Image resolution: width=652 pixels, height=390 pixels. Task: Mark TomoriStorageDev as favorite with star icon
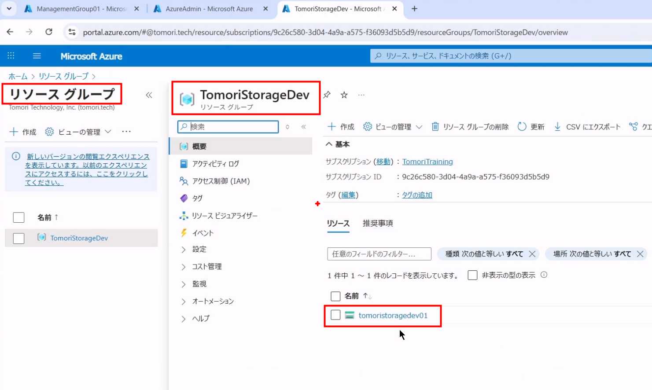point(344,95)
